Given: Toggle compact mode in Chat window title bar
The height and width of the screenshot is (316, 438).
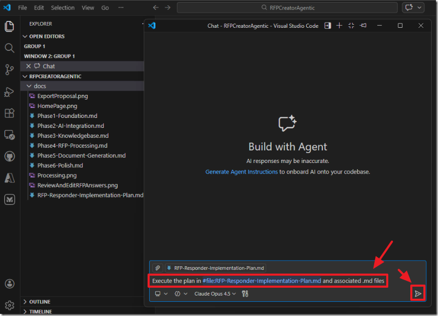Looking at the screenshot, I should pyautogui.click(x=351, y=26).
